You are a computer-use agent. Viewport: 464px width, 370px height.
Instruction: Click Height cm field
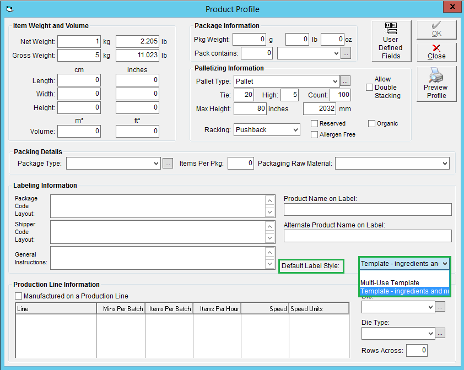[x=79, y=108]
